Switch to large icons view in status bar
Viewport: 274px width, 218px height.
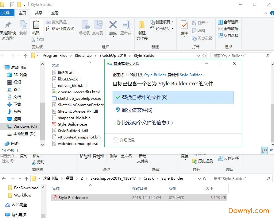(271, 150)
